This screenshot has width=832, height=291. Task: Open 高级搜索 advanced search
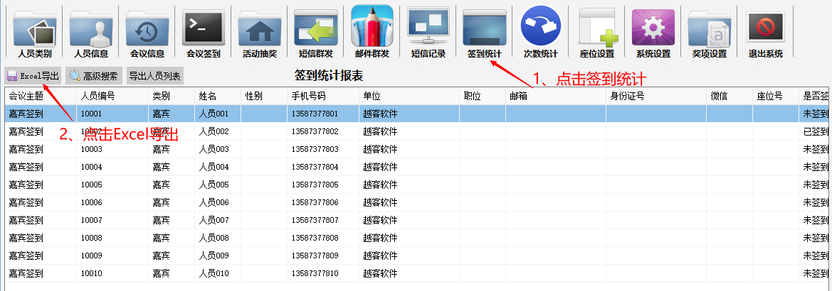click(x=93, y=76)
